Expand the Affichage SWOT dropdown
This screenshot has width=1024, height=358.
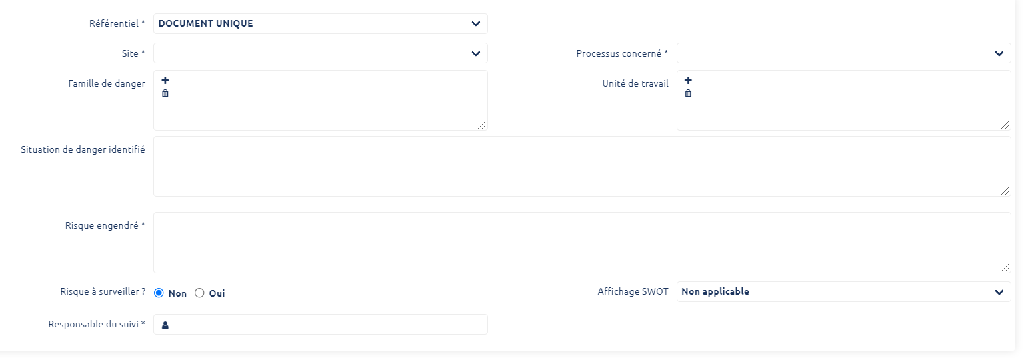843,292
